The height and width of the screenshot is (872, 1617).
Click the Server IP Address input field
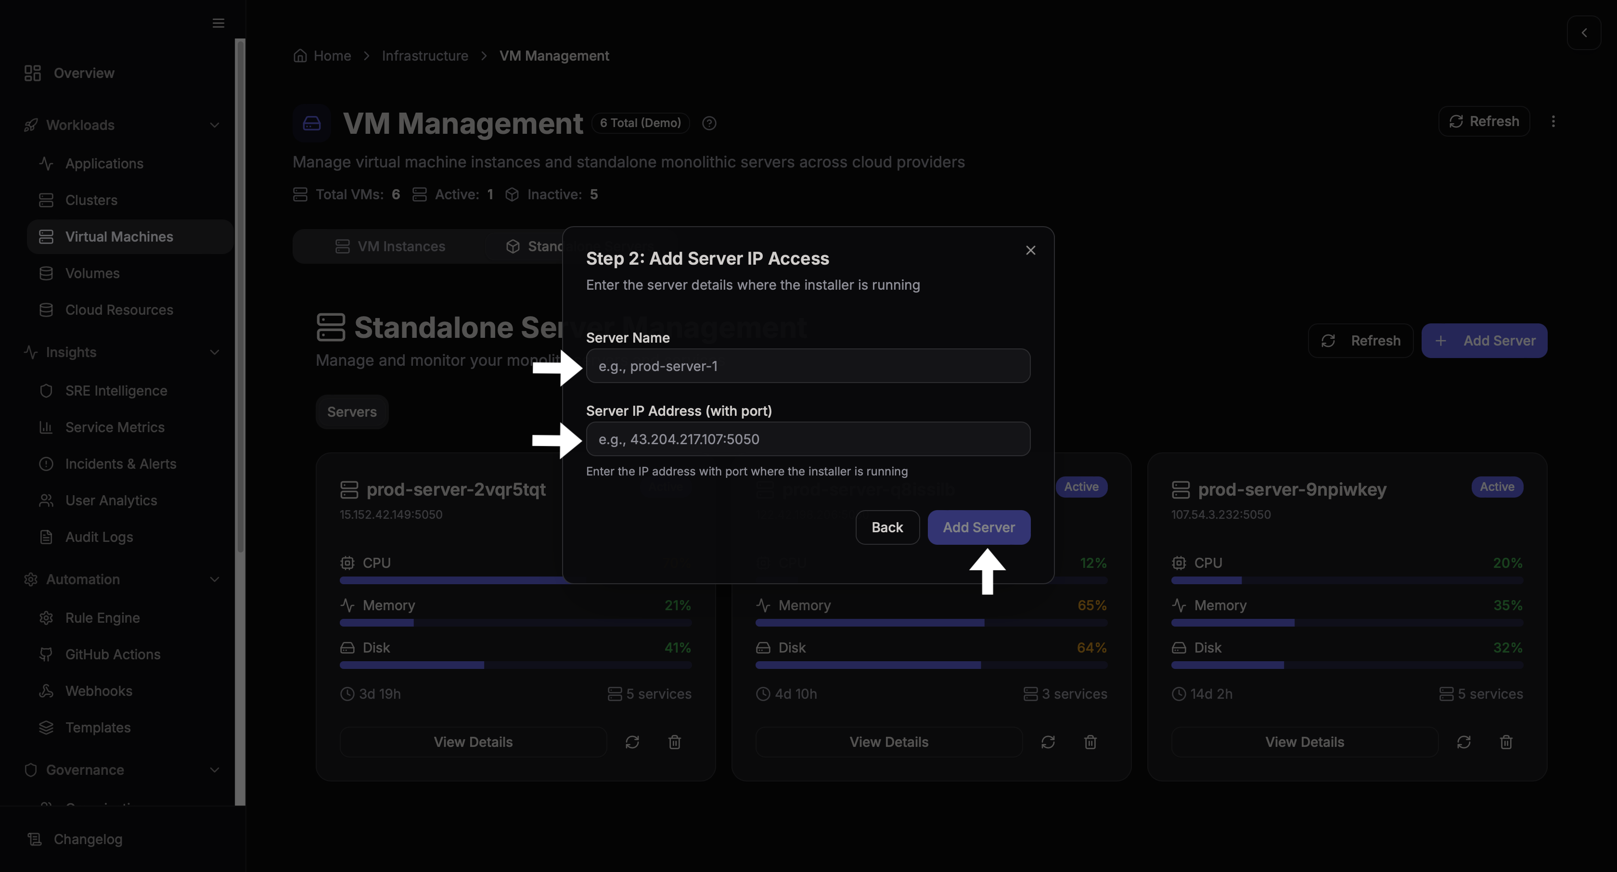[x=808, y=439]
